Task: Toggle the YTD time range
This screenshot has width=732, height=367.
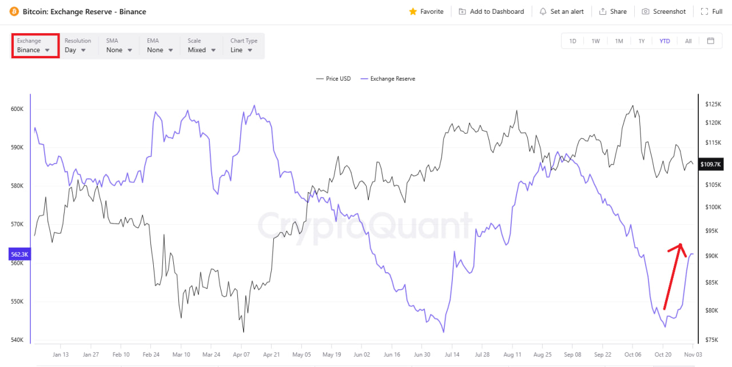Action: point(665,41)
